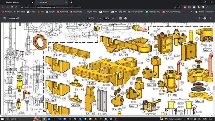Open Chrome's three-dot menu
Image resolution: width=215 pixels, height=121 pixels.
[x=212, y=7]
